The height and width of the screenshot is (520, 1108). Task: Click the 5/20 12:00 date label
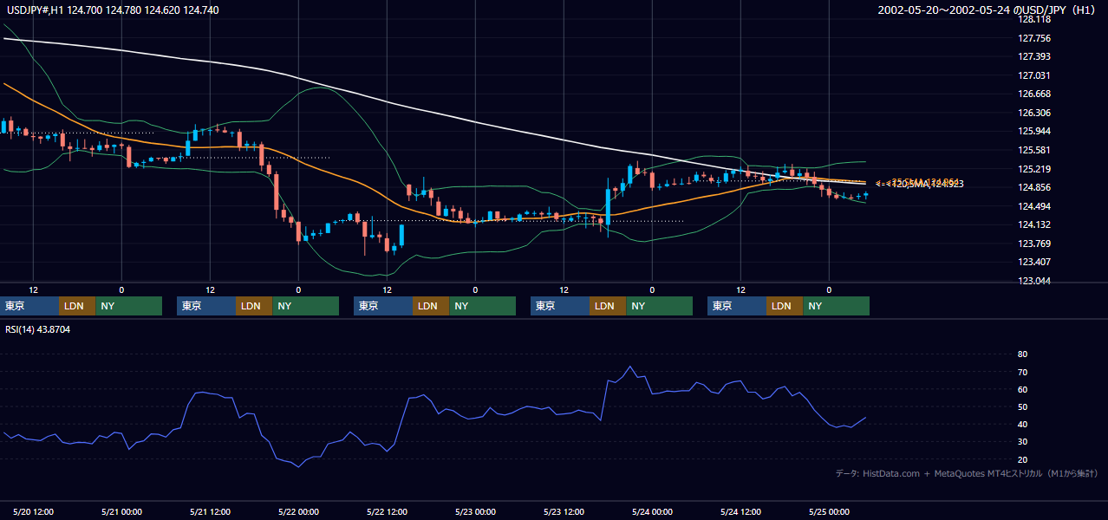point(34,511)
